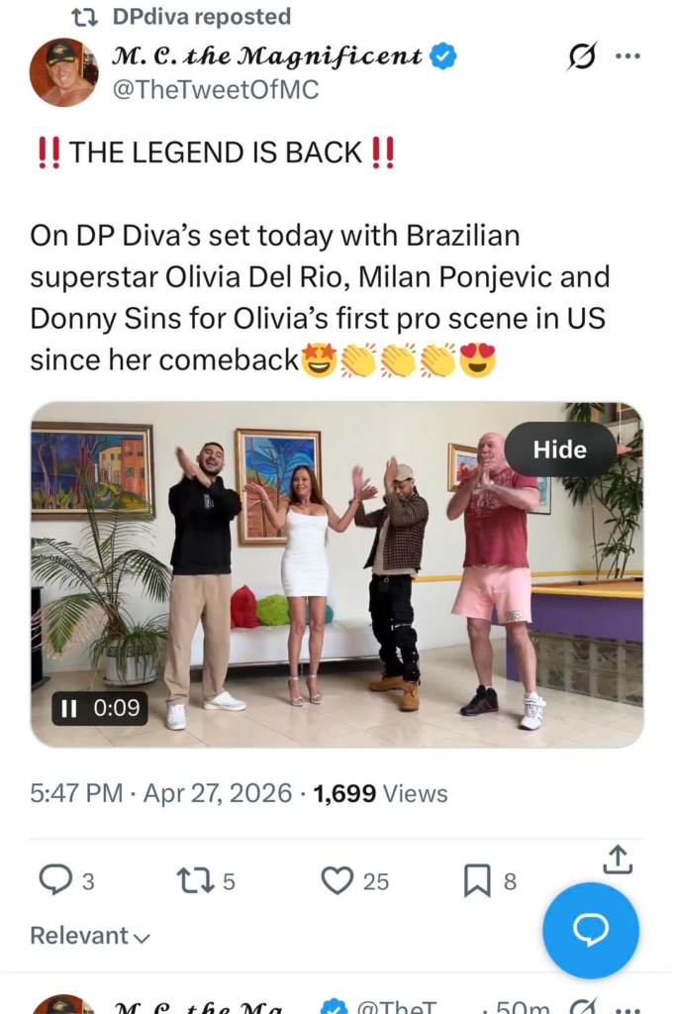Tap the blue floating reply button
Image resolution: width=674 pixels, height=1014 pixels.
(591, 930)
